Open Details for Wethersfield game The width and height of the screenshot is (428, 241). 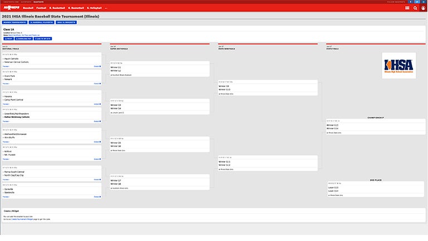[97, 142]
